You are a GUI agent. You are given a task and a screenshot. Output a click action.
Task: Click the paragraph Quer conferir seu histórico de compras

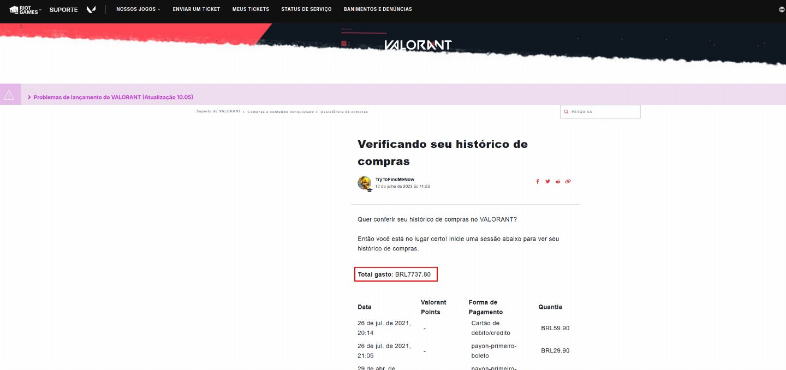click(437, 219)
